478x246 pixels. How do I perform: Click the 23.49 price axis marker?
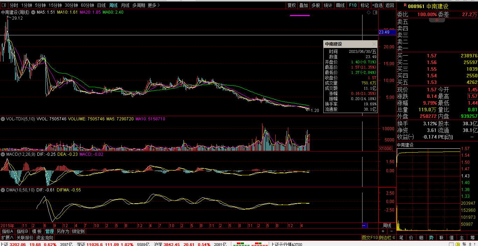pyautogui.click(x=387, y=32)
